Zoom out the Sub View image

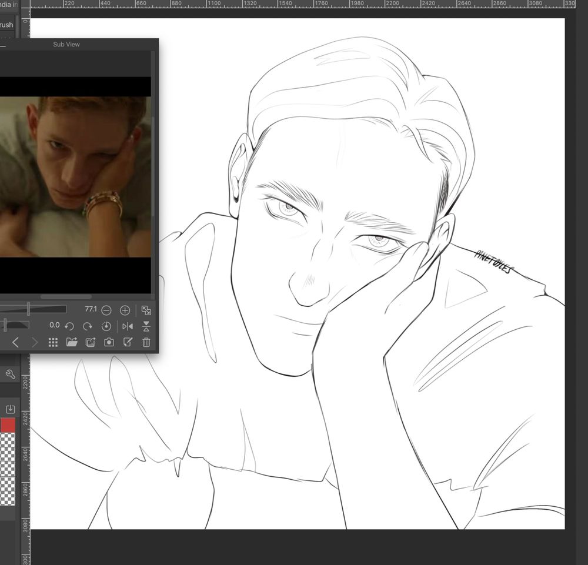(x=106, y=310)
